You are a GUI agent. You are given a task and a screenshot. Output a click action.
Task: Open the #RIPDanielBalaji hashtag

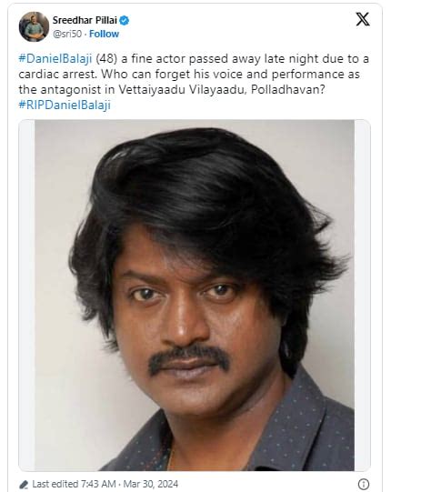pyautogui.click(x=65, y=105)
